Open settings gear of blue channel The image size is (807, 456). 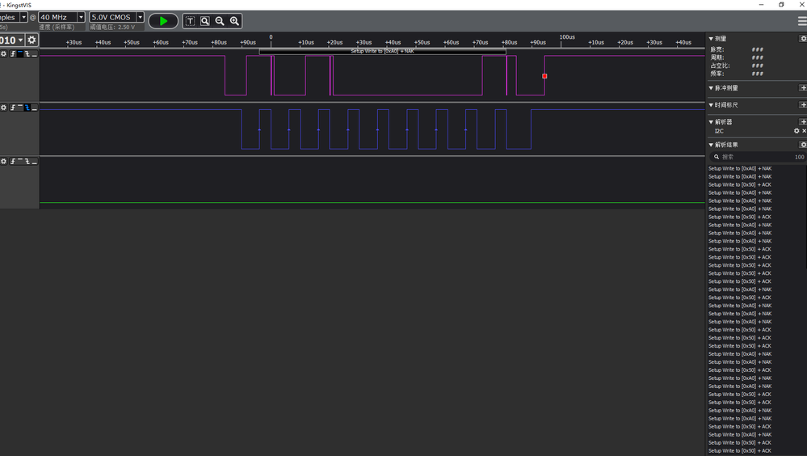pyautogui.click(x=3, y=108)
